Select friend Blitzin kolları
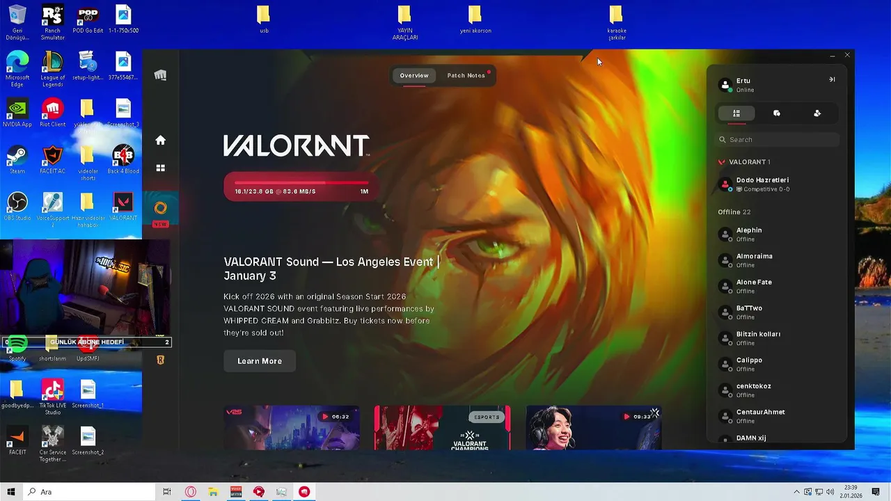The image size is (891, 501). pos(778,338)
